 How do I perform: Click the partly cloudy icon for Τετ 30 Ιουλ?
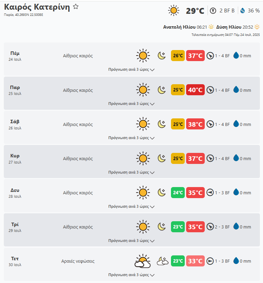click(x=142, y=261)
